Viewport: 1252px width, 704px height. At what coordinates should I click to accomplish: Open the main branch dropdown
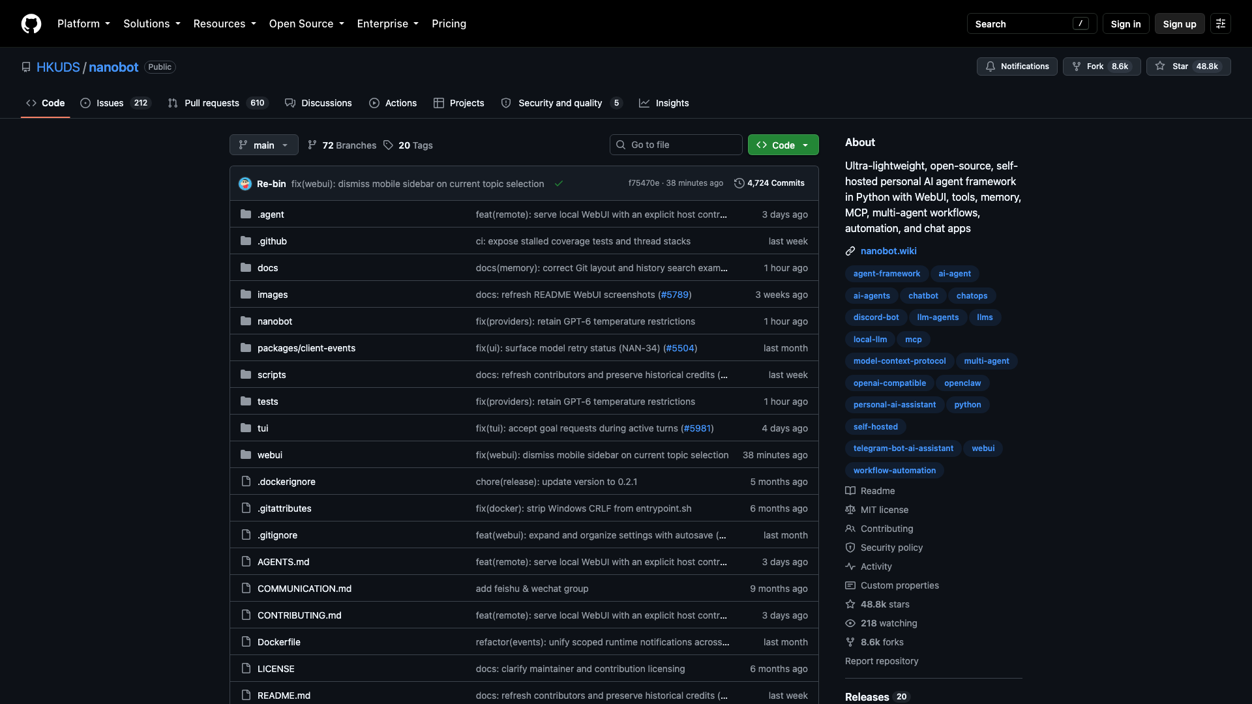point(264,145)
